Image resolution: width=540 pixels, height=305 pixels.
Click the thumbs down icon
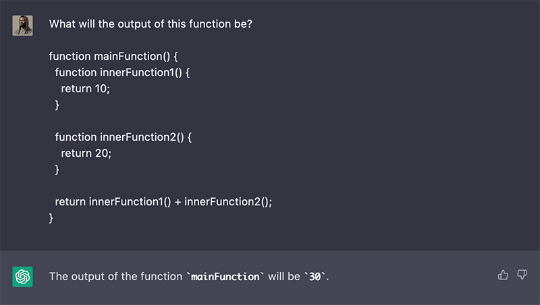click(522, 275)
